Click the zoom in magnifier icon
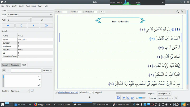Viewport: 190px width, 107px height. (182, 12)
